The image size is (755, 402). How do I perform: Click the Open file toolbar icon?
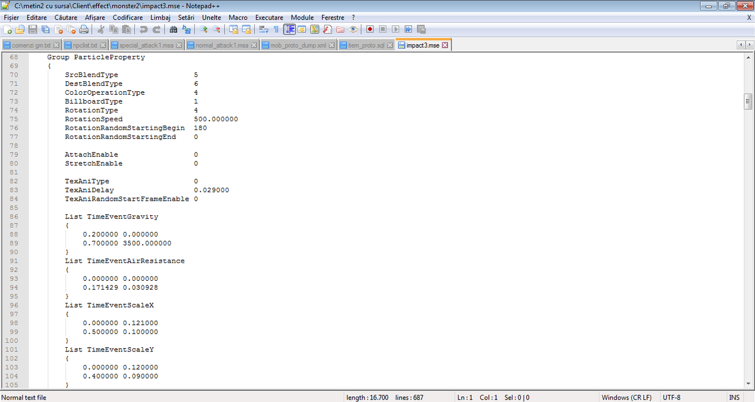click(20, 29)
